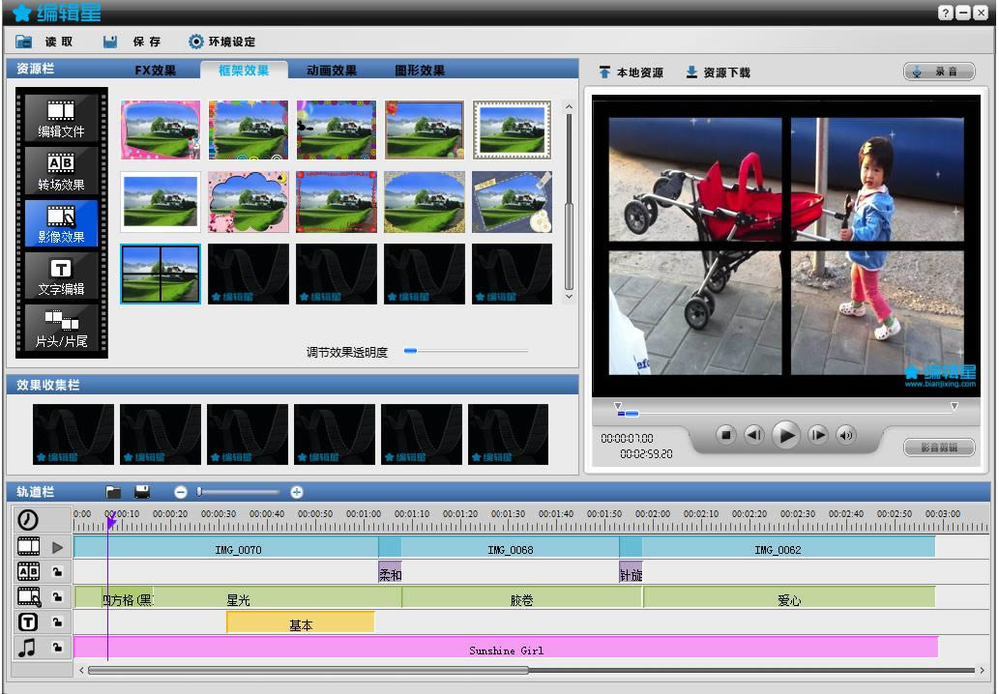Viewport: 999px width, 694px height.
Task: Select 编辑文件 in the sidebar
Action: click(61, 119)
